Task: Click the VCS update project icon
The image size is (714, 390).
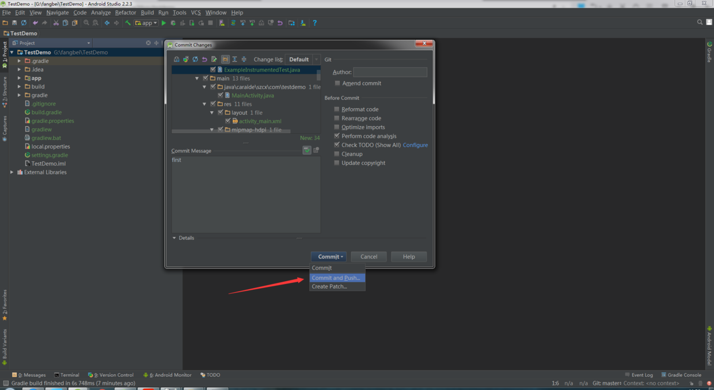Action: 243,23
